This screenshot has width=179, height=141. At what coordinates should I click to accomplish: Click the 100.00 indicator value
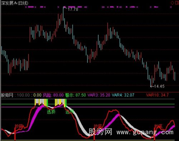pos(23,95)
